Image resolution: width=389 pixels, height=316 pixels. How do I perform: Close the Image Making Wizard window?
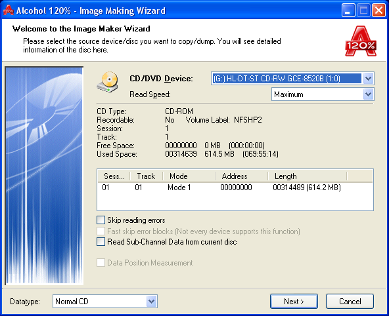[378, 10]
